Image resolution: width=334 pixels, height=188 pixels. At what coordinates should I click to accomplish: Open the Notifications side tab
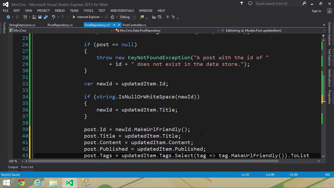click(x=330, y=78)
